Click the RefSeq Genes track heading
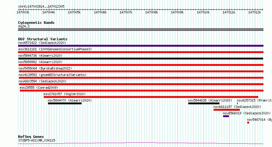The height and width of the screenshot is (147, 272). 31,137
